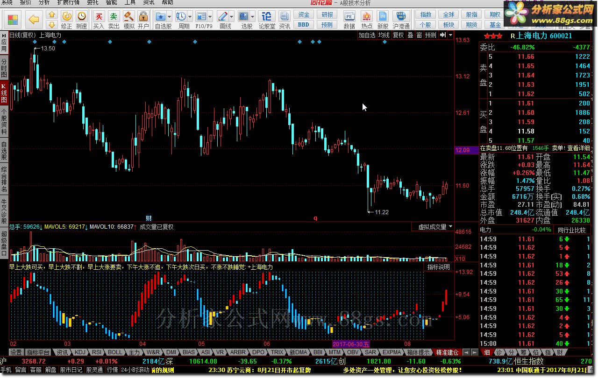This screenshot has height=378, width=598.
Task: Click the 开户 open account icon
Action: pyautogui.click(x=143, y=20)
